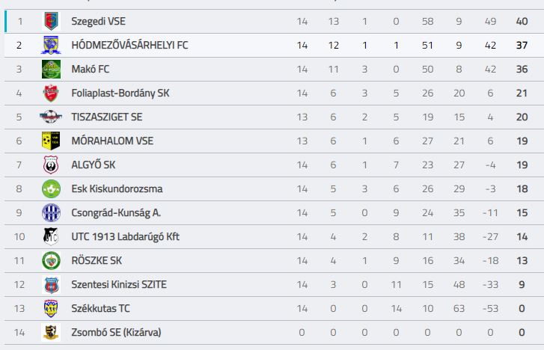Click the Szegedi VSE club crest
Screen dimensions: 544x350
coord(51,21)
